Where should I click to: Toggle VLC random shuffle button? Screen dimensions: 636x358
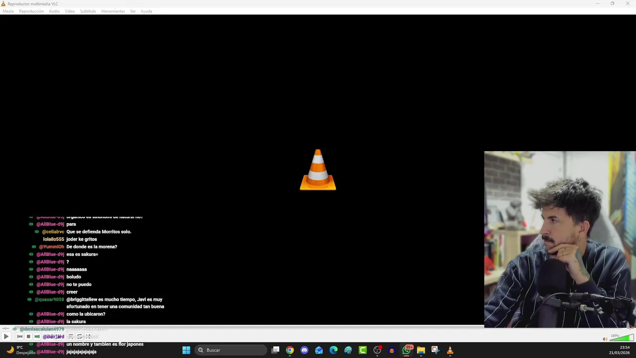[x=87, y=337]
